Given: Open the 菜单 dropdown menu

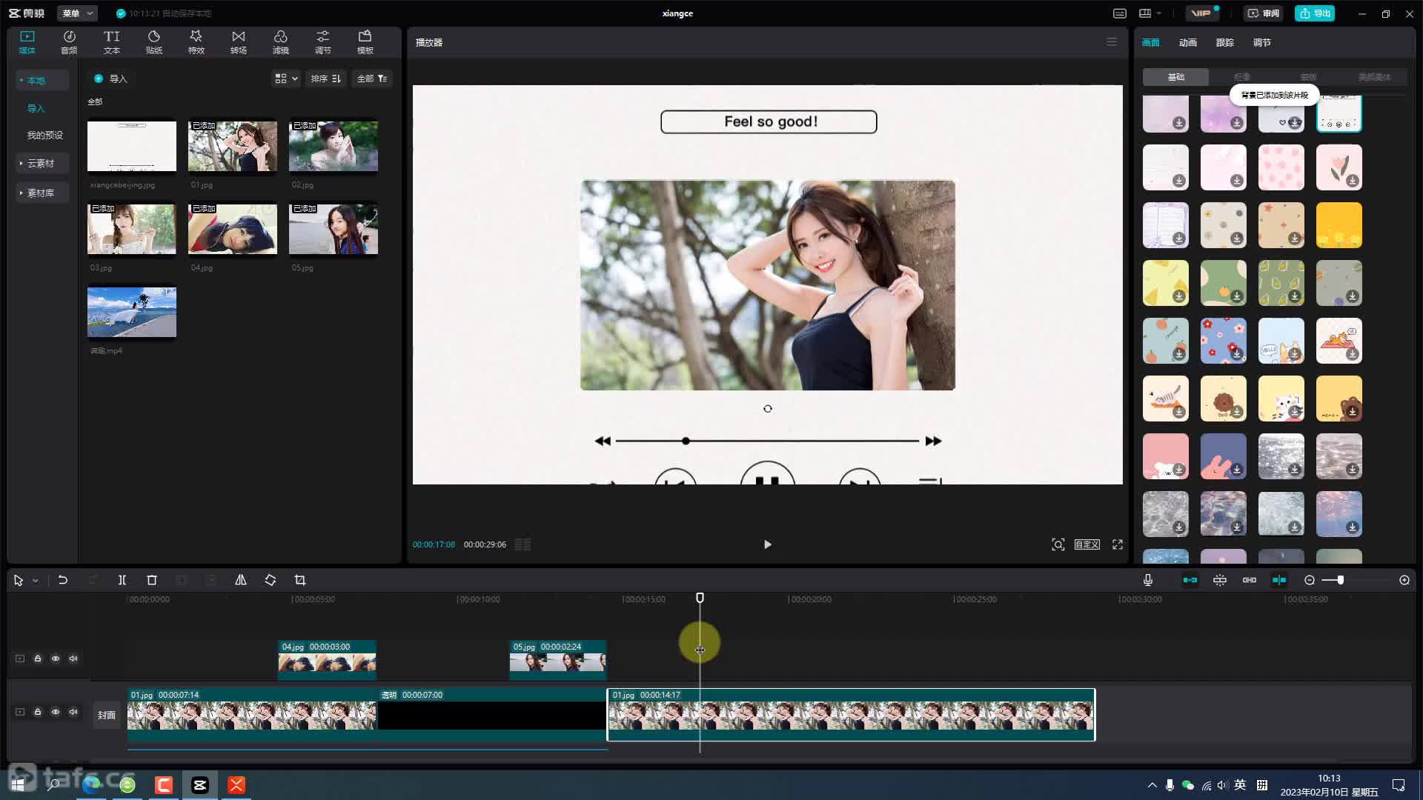Looking at the screenshot, I should coord(77,13).
